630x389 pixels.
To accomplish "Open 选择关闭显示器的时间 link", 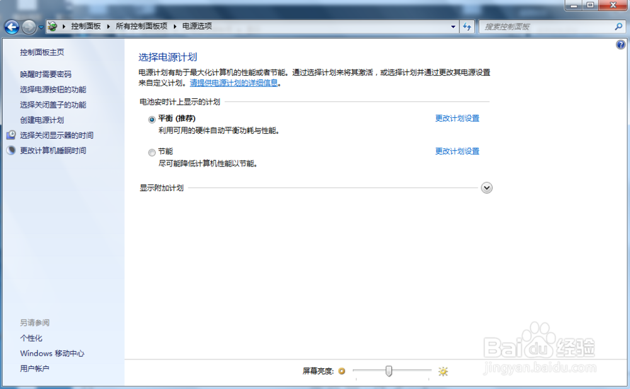I will click(57, 136).
